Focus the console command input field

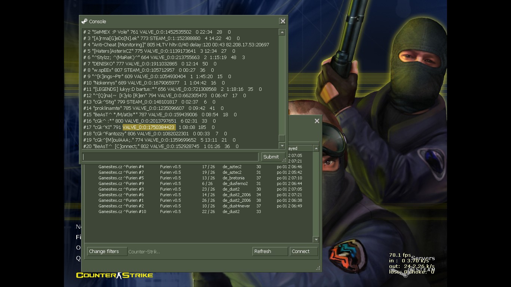[x=170, y=157]
